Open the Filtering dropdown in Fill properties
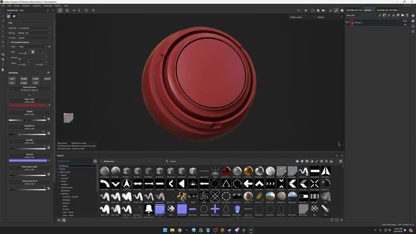The image size is (416, 234). click(34, 33)
